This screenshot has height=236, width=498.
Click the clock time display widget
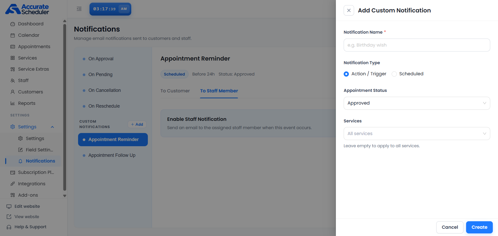coord(110,9)
